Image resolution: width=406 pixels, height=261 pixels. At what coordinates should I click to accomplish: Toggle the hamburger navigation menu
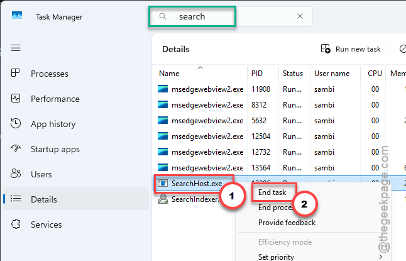pyautogui.click(x=16, y=48)
